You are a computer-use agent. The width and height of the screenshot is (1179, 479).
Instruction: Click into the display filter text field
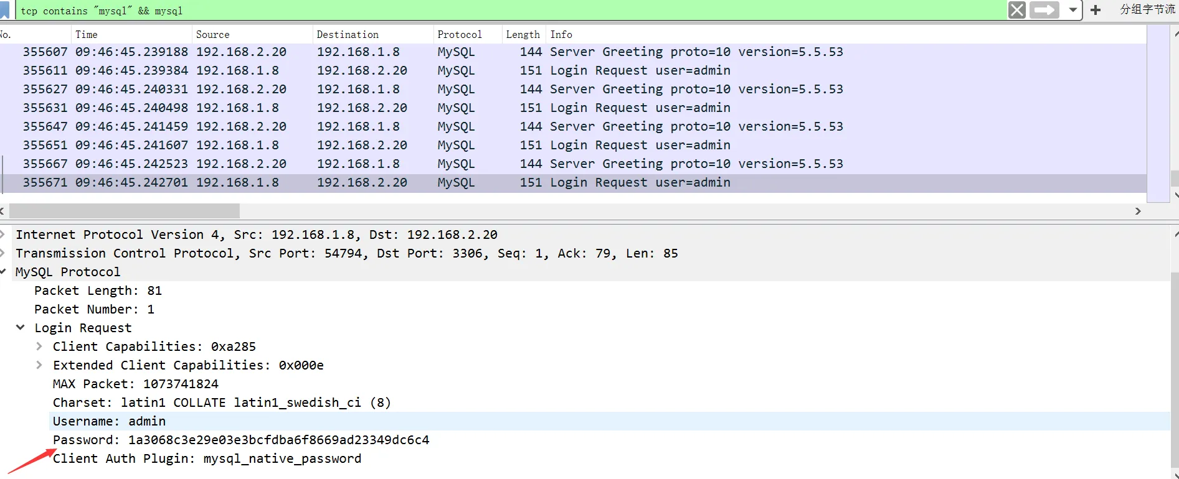coord(498,11)
